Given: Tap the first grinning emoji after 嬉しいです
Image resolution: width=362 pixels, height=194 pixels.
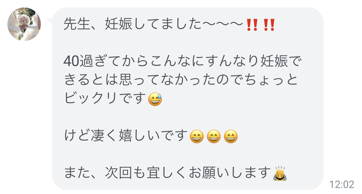Looking at the screenshot, I should coord(197,136).
